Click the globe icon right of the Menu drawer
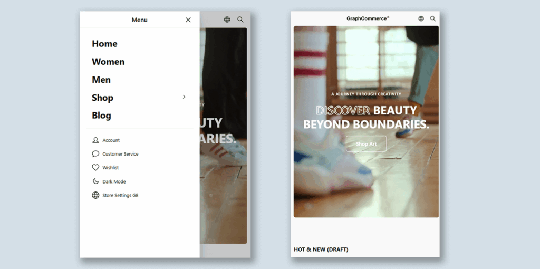This screenshot has width=540, height=269. pyautogui.click(x=227, y=20)
